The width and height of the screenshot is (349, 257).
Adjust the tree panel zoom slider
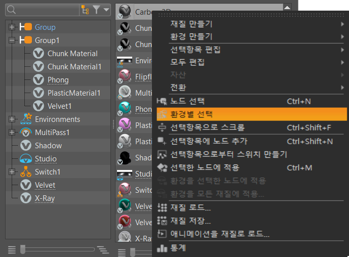point(57,249)
